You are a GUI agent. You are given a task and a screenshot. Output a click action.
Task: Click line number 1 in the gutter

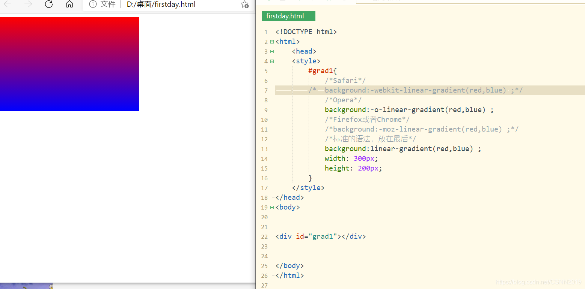266,32
